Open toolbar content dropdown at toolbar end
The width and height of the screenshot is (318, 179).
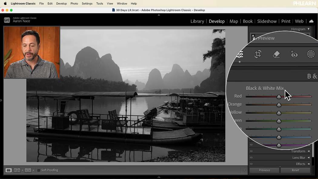[244, 170]
